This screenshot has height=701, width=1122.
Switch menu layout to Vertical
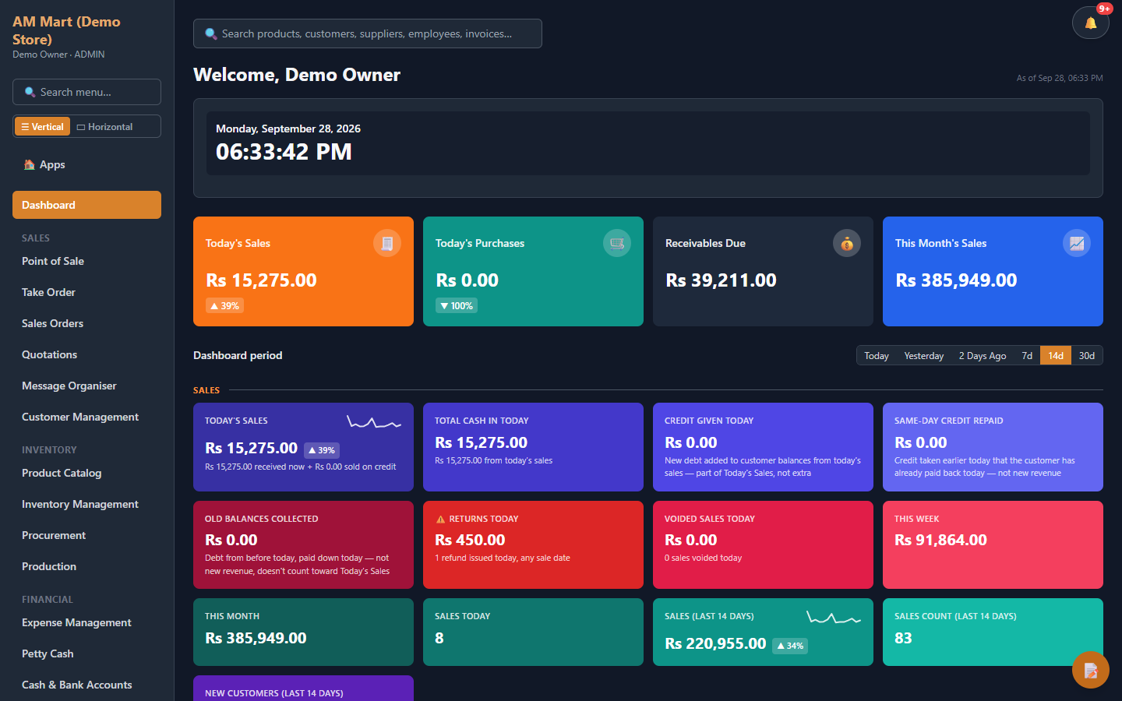42,126
